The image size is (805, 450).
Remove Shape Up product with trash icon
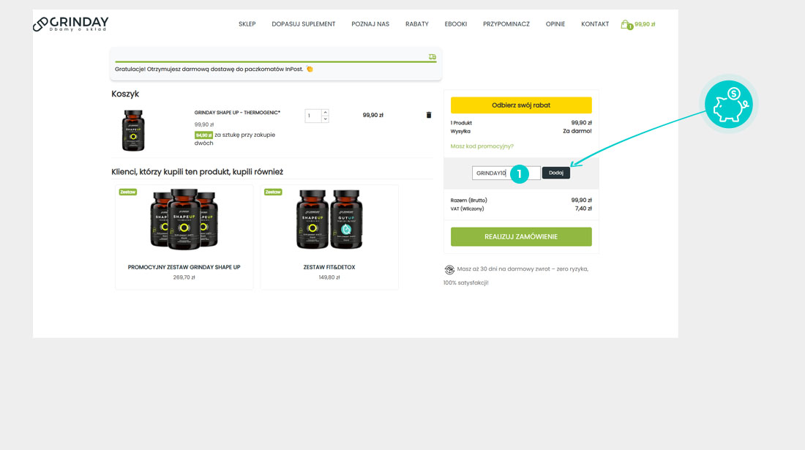[x=429, y=115]
